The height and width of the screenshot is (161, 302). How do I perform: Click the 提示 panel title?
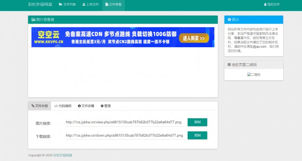coord(236,20)
